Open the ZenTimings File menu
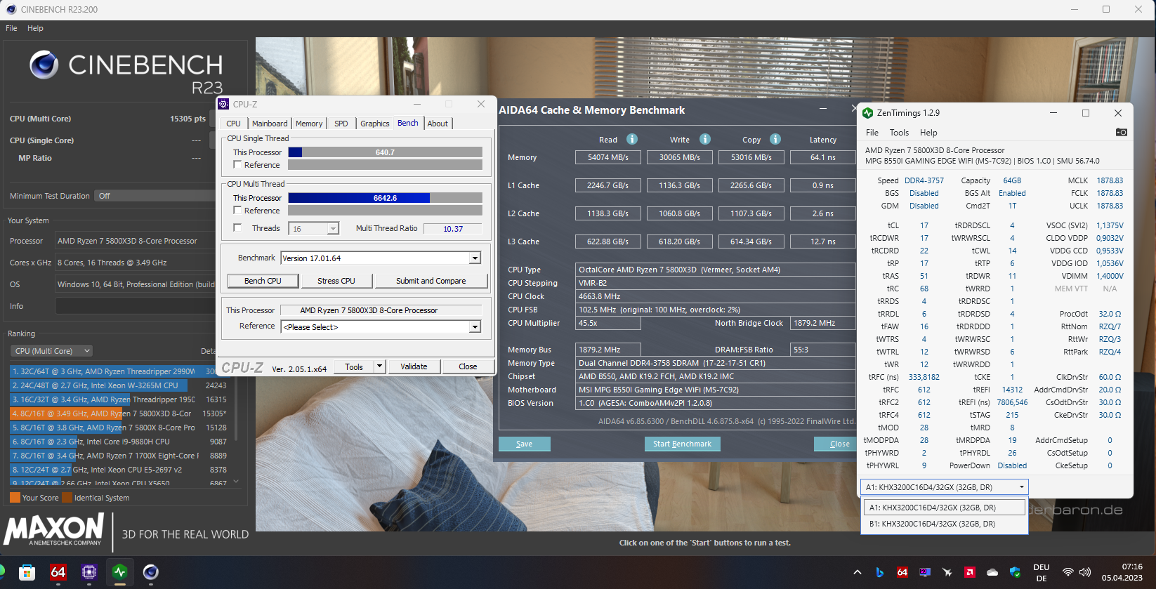Screen dimensions: 1156x589 pos(872,132)
